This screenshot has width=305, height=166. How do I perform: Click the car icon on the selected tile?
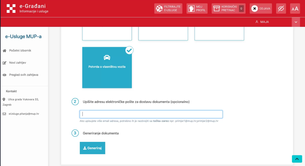(x=107, y=58)
